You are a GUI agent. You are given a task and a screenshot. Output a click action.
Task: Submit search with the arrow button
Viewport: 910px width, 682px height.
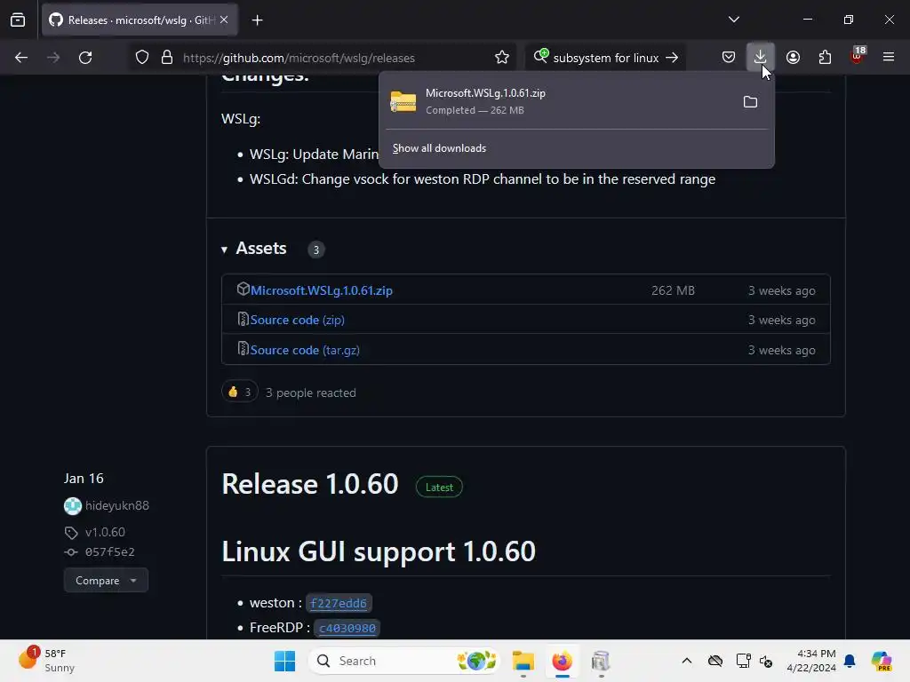[672, 58]
